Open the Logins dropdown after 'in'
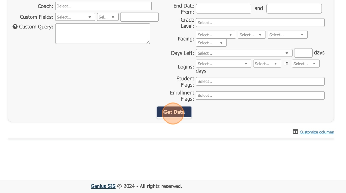 [305, 64]
